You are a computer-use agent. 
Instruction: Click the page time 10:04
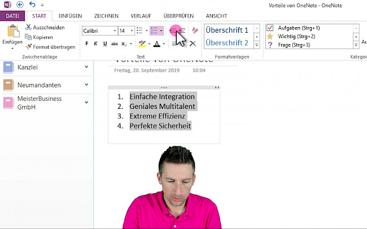tap(199, 70)
